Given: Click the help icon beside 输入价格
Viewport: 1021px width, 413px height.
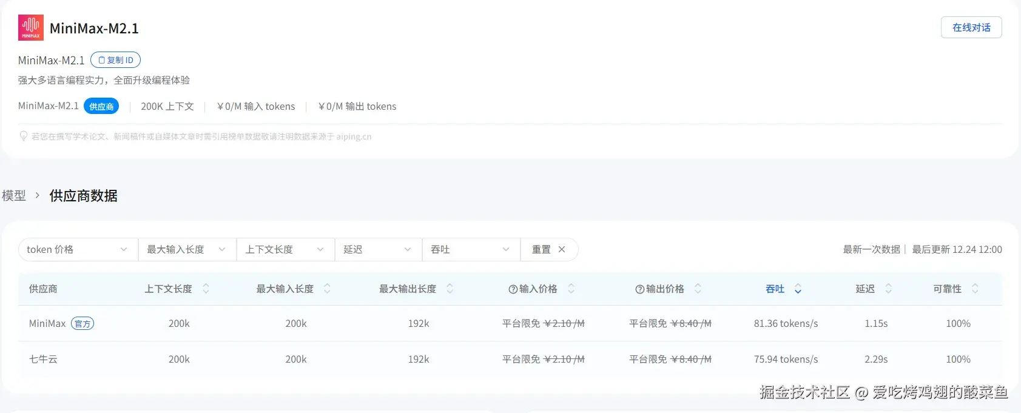Looking at the screenshot, I should tap(513, 289).
